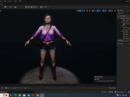Click the console command input field
Screen dimensions: 130x97
click(21, 92)
